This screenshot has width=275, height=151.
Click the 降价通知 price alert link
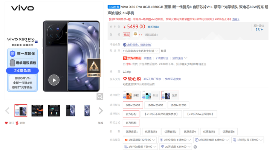click(x=153, y=27)
